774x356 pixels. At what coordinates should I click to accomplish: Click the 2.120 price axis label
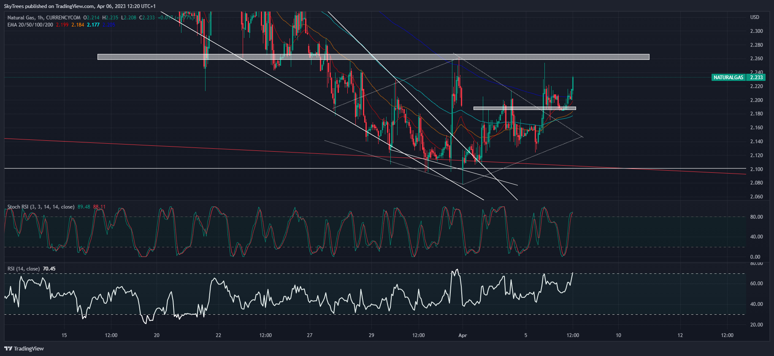coord(756,155)
